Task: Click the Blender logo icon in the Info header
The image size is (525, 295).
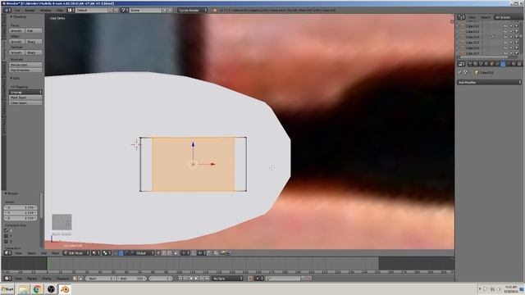Action: [215, 11]
